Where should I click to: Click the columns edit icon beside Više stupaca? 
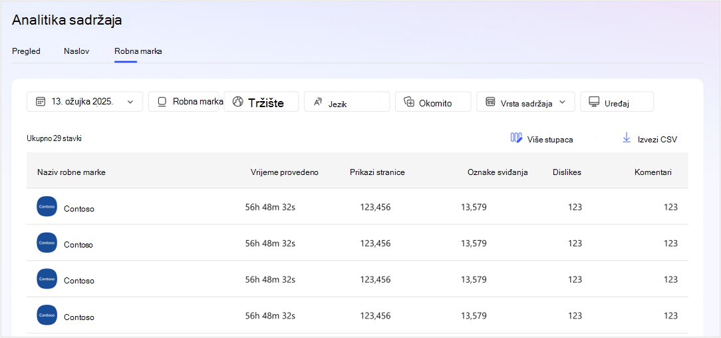[x=516, y=138]
